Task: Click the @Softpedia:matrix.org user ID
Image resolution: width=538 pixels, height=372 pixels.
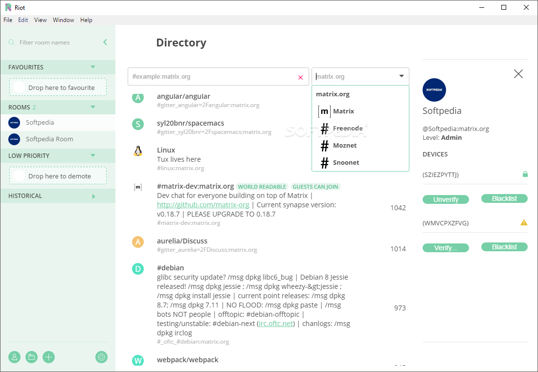Action: tap(456, 129)
